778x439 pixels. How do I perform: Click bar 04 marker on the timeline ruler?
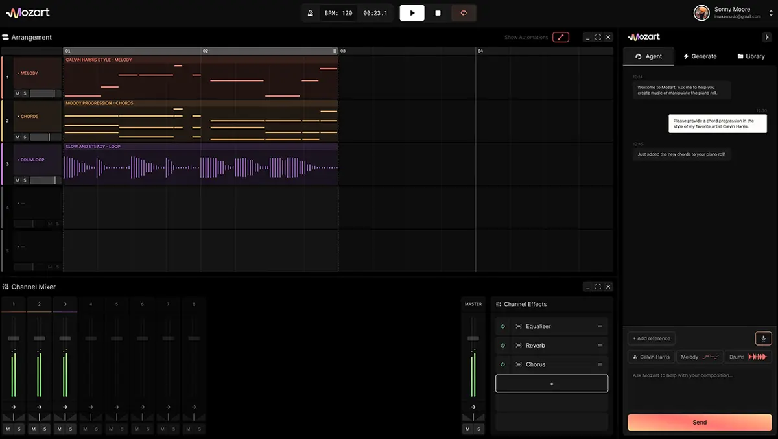coord(480,51)
